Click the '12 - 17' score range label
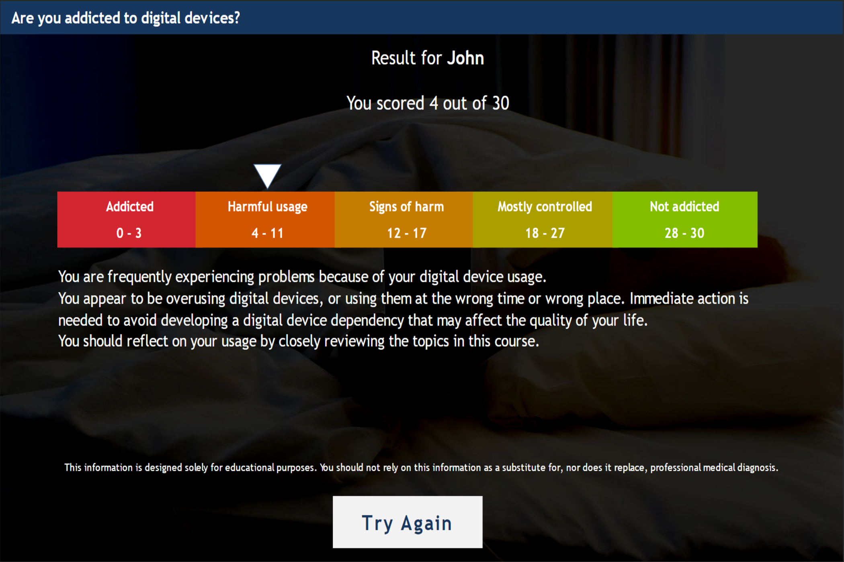Viewport: 844px width, 562px height. 407,233
